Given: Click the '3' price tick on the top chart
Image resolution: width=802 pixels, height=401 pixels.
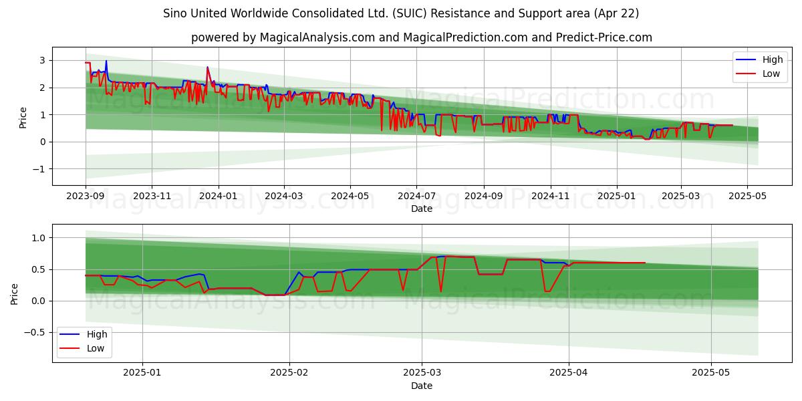Looking at the screenshot, I should [42, 60].
